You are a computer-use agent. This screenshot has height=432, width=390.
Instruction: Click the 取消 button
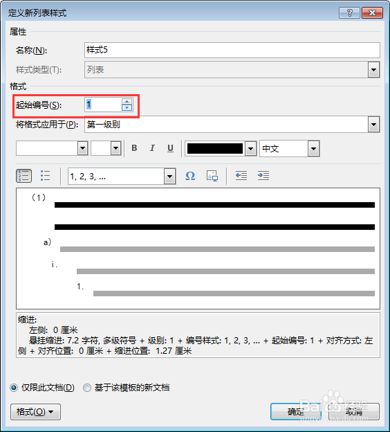354,412
